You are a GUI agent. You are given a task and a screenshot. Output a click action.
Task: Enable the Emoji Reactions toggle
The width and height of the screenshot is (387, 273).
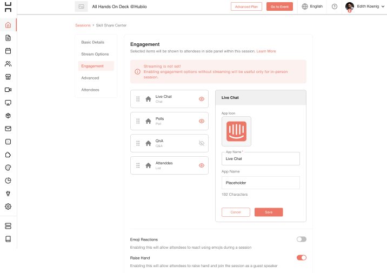pyautogui.click(x=301, y=239)
